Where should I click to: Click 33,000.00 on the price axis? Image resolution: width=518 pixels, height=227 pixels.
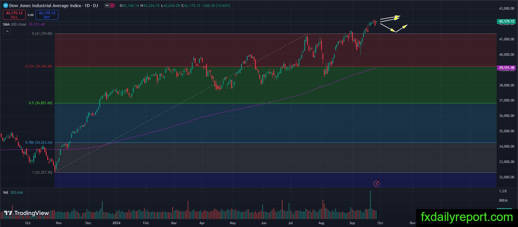[x=507, y=162]
